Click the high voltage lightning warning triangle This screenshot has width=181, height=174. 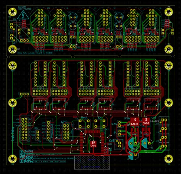tap(23, 15)
